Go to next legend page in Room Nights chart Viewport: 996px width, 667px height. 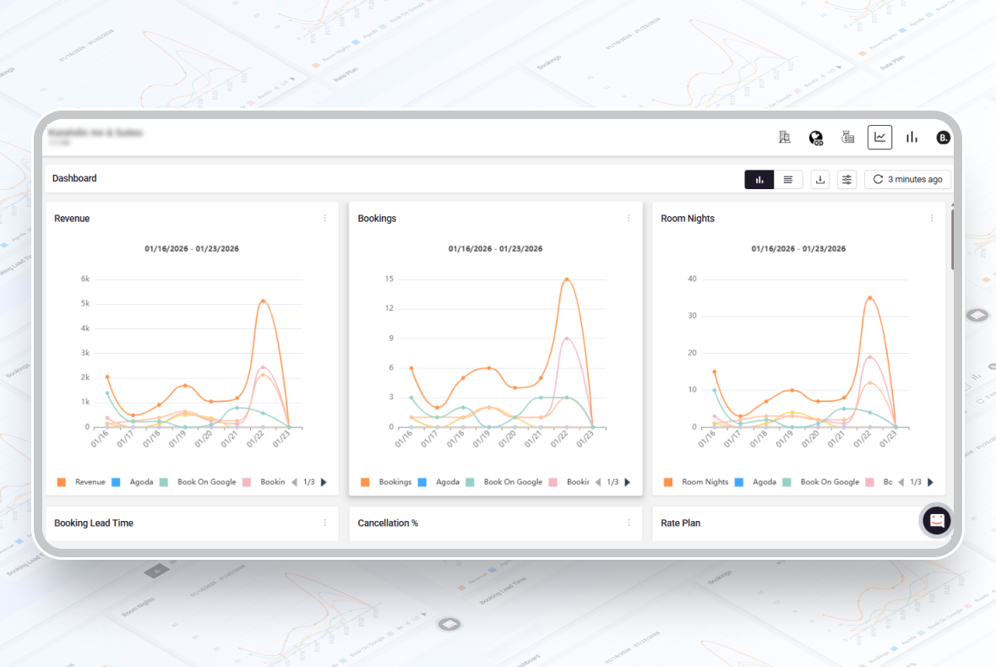coord(931,482)
